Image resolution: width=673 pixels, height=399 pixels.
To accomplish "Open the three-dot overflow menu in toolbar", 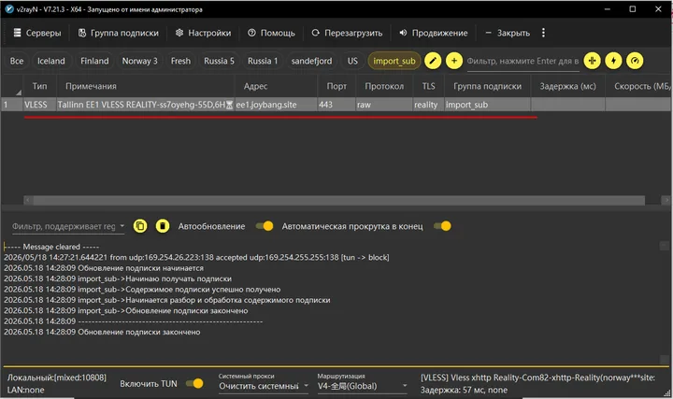I will 543,33.
